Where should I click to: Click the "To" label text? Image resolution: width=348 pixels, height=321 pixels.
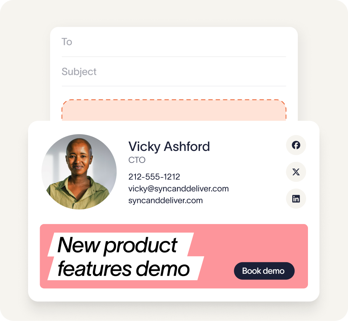click(67, 42)
